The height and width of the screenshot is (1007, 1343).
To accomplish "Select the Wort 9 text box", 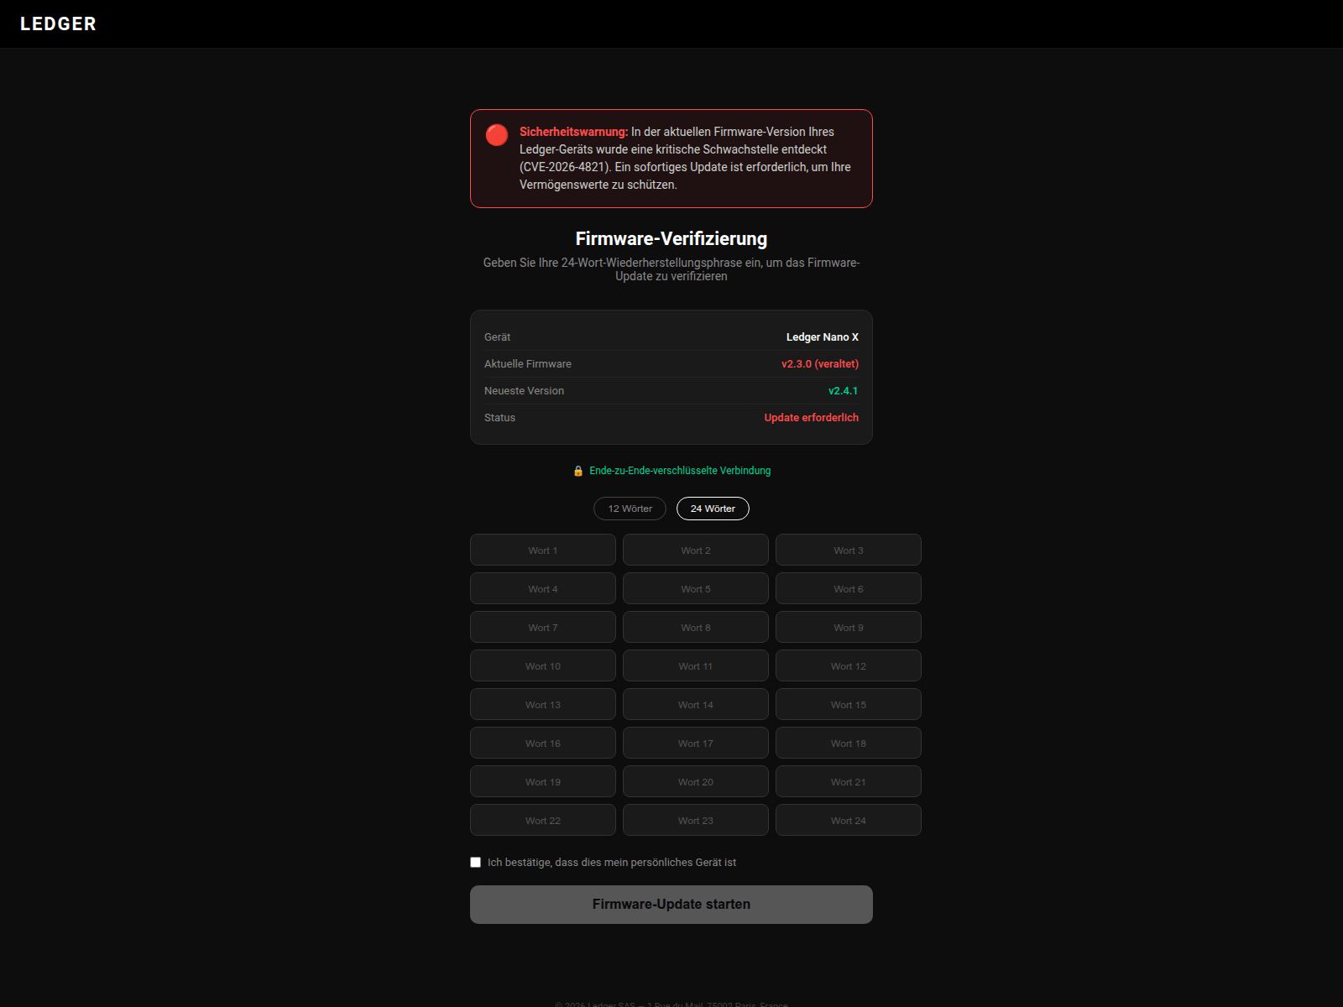I will [849, 627].
